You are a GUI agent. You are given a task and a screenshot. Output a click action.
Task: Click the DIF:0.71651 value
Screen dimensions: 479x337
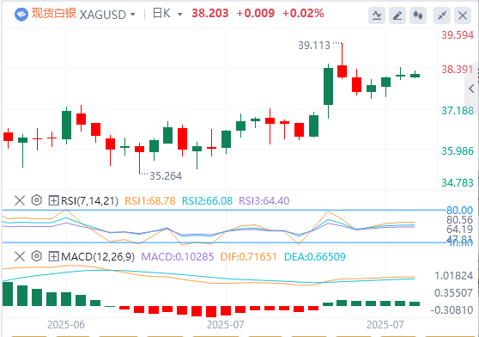pyautogui.click(x=248, y=256)
